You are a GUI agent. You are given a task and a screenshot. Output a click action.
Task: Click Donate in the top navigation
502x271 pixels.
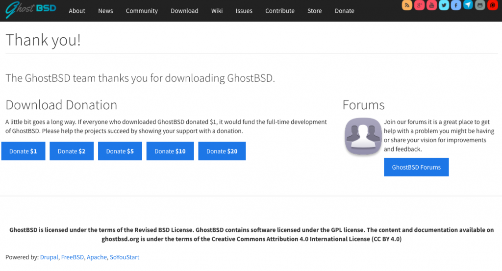click(345, 11)
